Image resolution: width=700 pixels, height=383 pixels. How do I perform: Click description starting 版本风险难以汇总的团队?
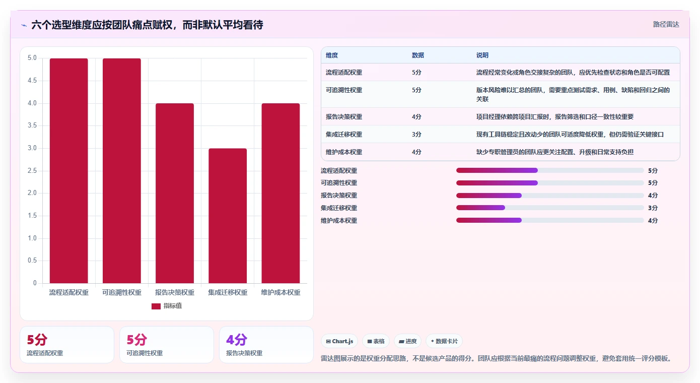573,94
